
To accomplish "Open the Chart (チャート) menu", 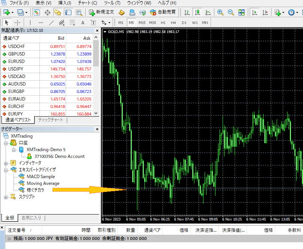I will pyautogui.click(x=87, y=3).
